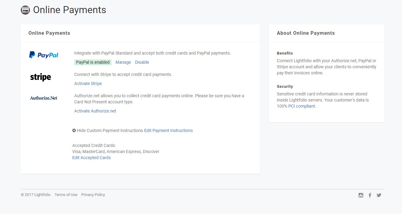This screenshot has width=402, height=214.
Task: Click the credit card icon beside Online Payments title
Action: pos(25,10)
